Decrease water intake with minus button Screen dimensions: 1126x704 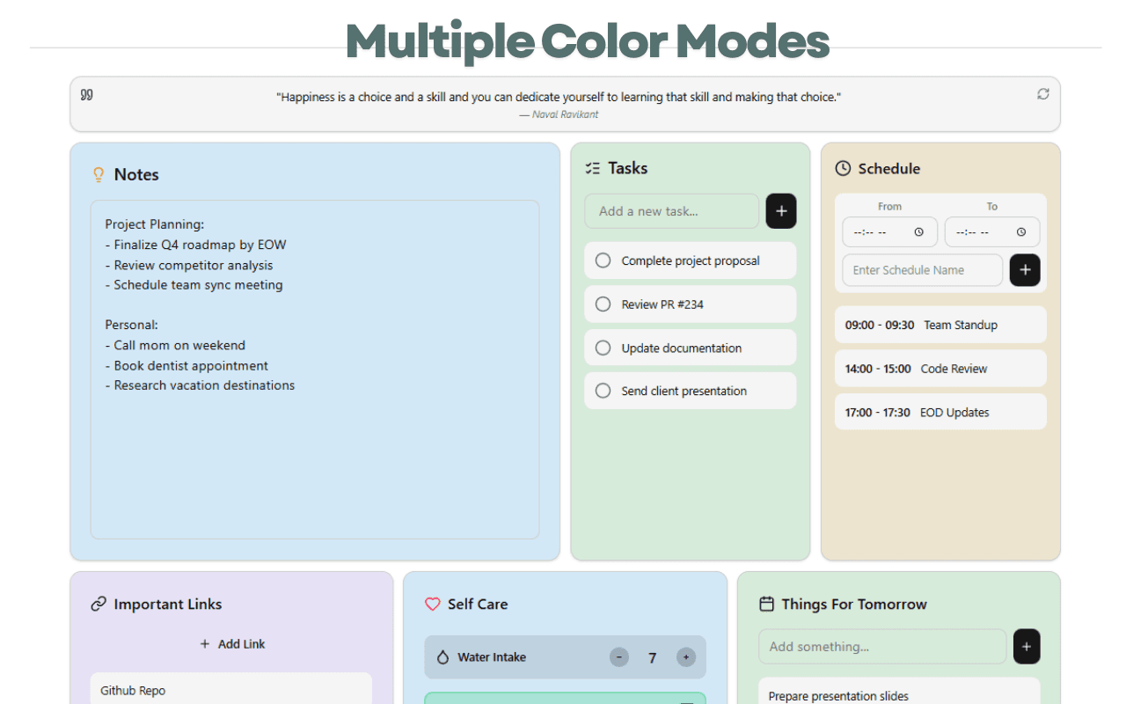pos(619,657)
